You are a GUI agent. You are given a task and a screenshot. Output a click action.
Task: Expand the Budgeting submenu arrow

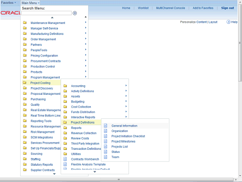[126, 101]
